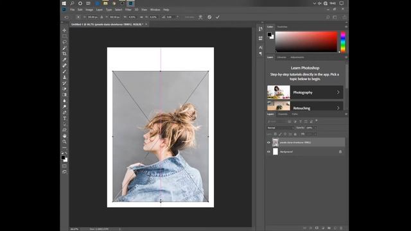Image resolution: width=411 pixels, height=231 pixels.
Task: Open the Filter menu
Action: pyautogui.click(x=128, y=10)
